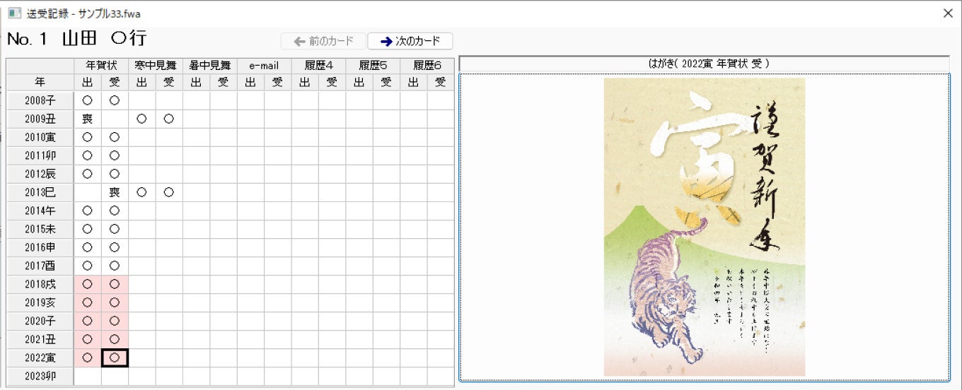Select the 2016申 year row
The height and width of the screenshot is (390, 962).
pos(40,247)
